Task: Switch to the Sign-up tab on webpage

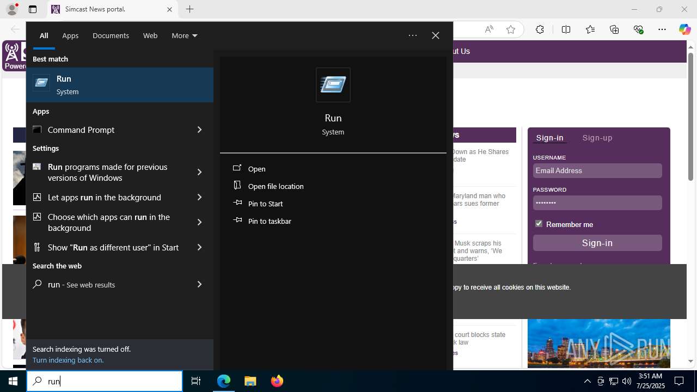Action: click(597, 138)
